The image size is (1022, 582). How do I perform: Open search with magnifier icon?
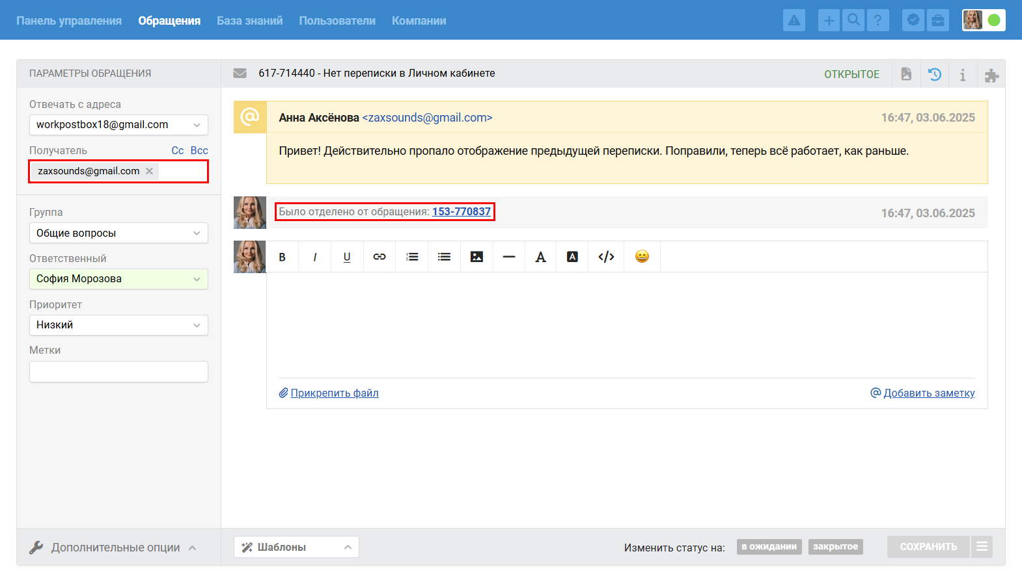point(853,20)
